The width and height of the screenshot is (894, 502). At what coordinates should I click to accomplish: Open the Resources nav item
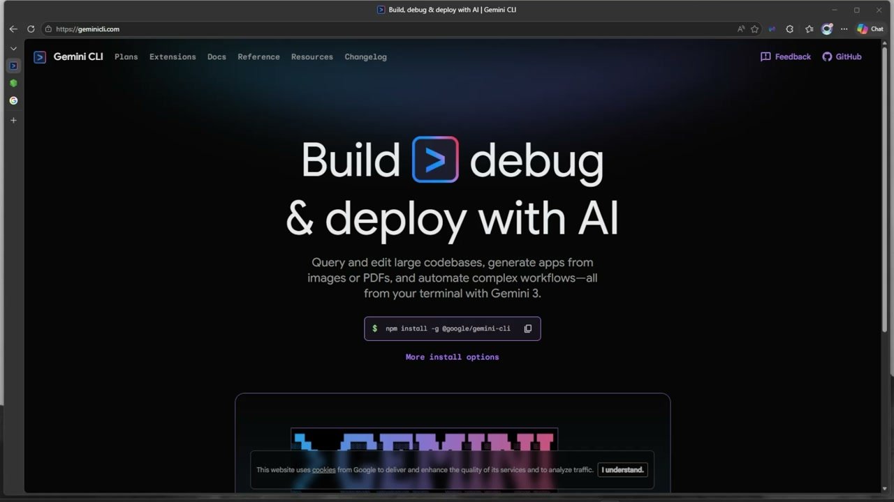click(x=312, y=57)
